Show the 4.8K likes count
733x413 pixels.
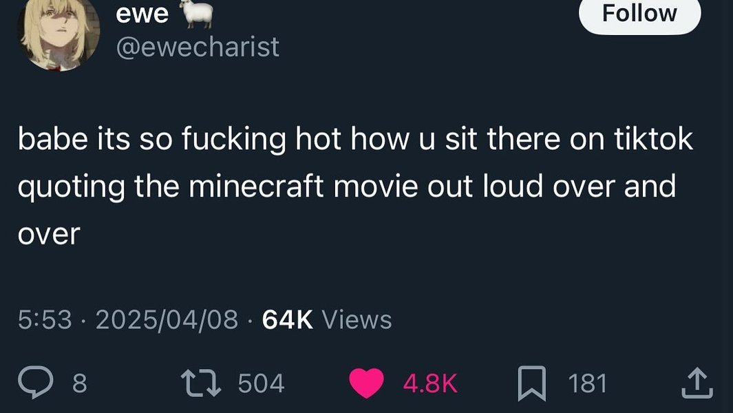click(x=429, y=383)
